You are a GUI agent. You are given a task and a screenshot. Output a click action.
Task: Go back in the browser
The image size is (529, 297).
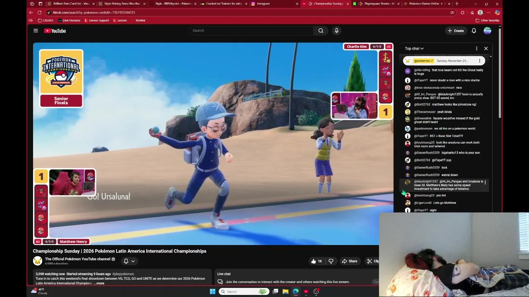(x=31, y=12)
